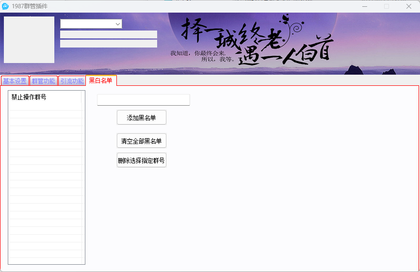Viewport: 420px width, 272px height.
Task: Minimize the plugin window
Action: click(x=364, y=6)
